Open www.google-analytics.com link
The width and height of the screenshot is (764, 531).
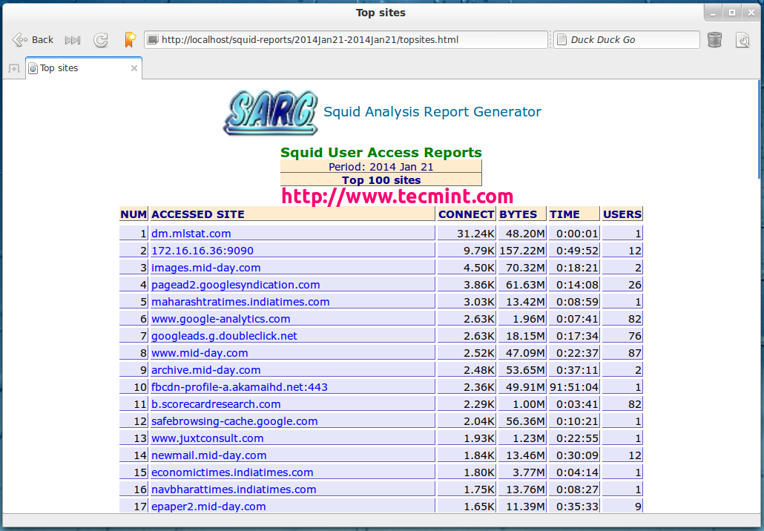tap(221, 319)
